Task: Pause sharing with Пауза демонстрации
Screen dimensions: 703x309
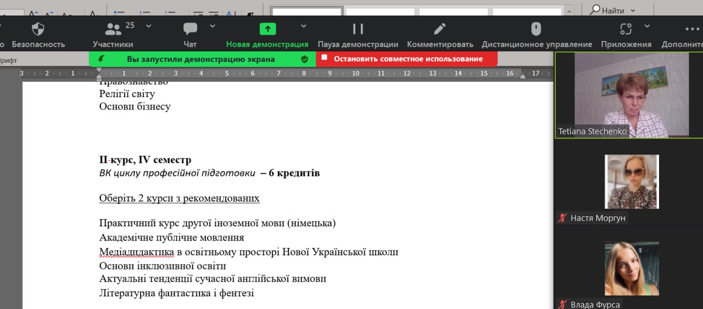Action: click(358, 29)
